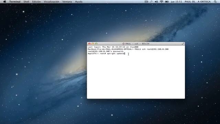Click the root@192.168.0.100's password line
220x124 pixels.
pos(106,51)
